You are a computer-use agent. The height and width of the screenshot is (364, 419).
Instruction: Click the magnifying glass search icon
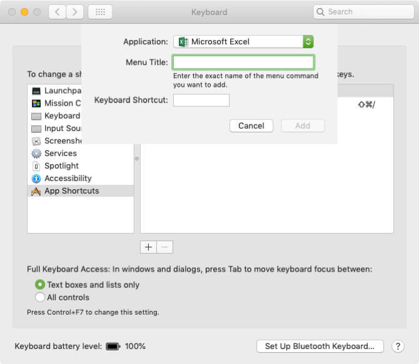[320, 12]
